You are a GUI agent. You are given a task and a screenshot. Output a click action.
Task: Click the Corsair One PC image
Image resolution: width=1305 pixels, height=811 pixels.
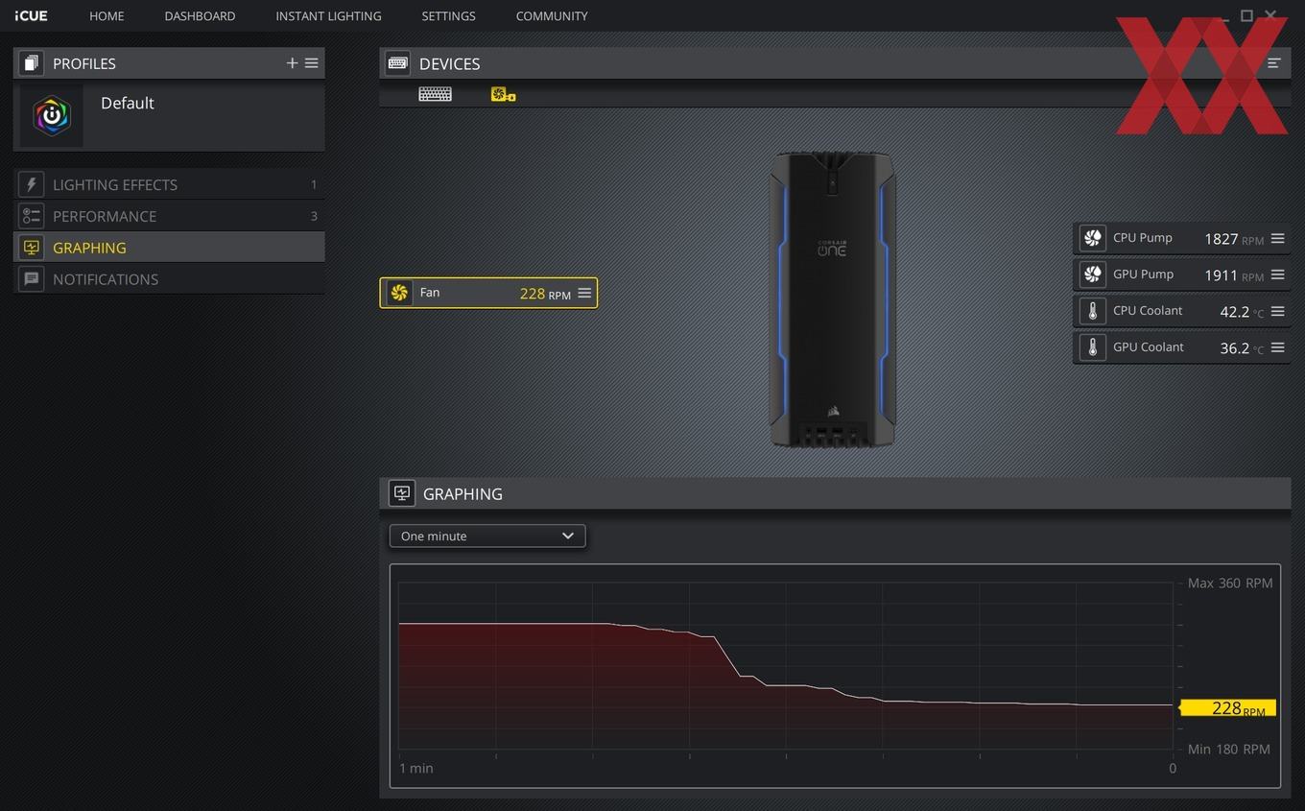(833, 298)
